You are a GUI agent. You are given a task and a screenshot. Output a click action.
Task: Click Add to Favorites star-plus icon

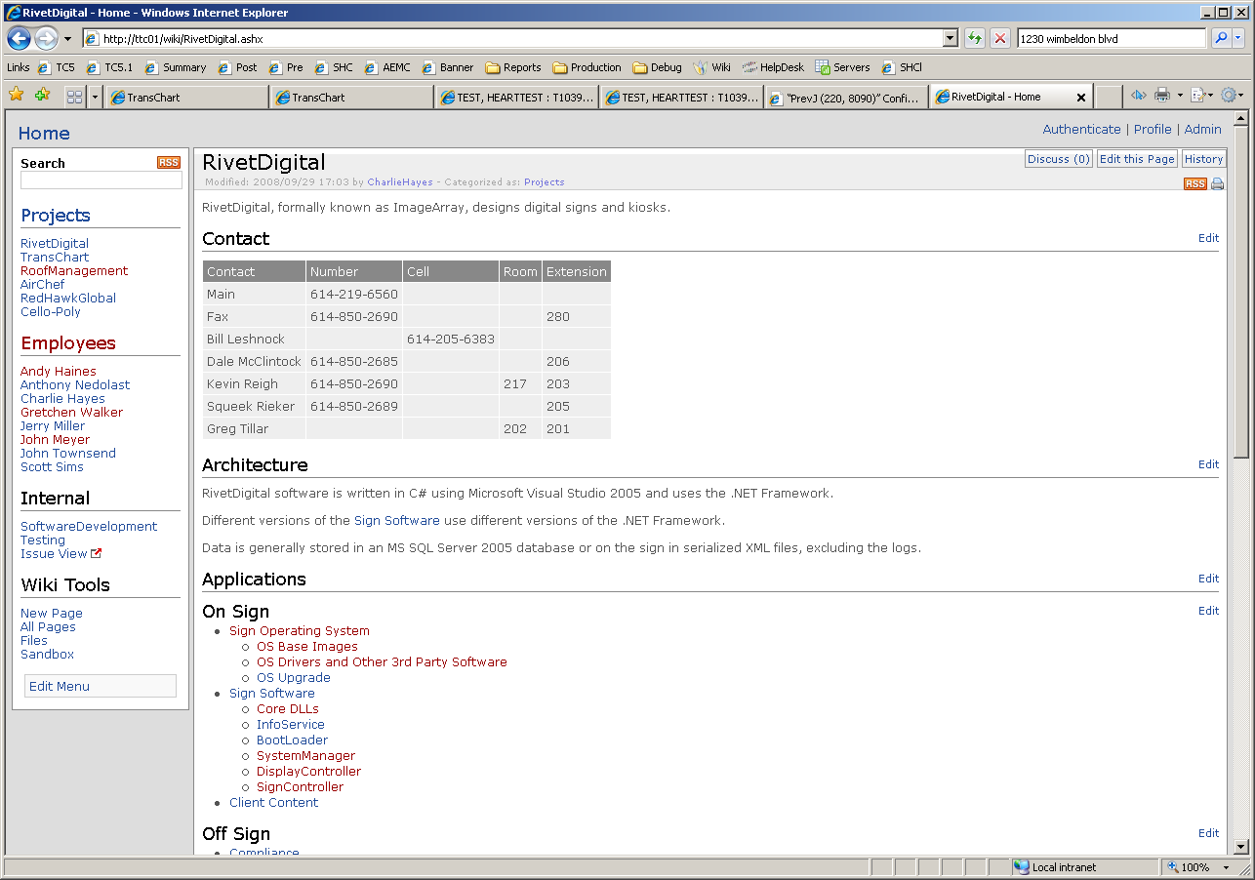point(42,95)
